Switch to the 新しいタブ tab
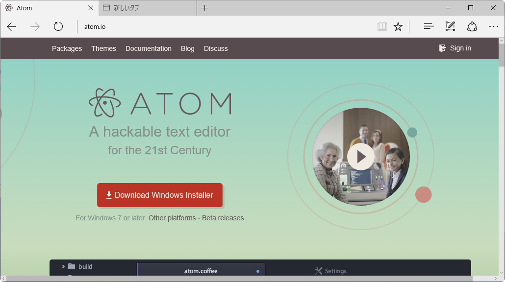This screenshot has width=505, height=282. click(148, 8)
